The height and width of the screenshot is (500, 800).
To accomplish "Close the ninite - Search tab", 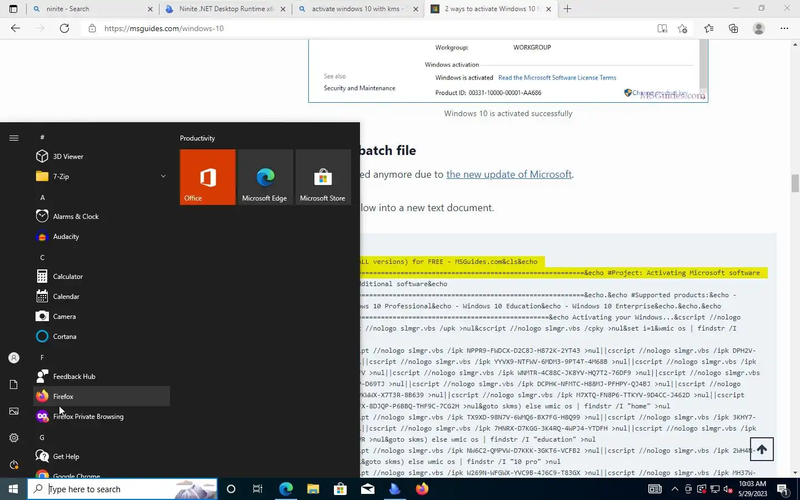I will (x=150, y=9).
